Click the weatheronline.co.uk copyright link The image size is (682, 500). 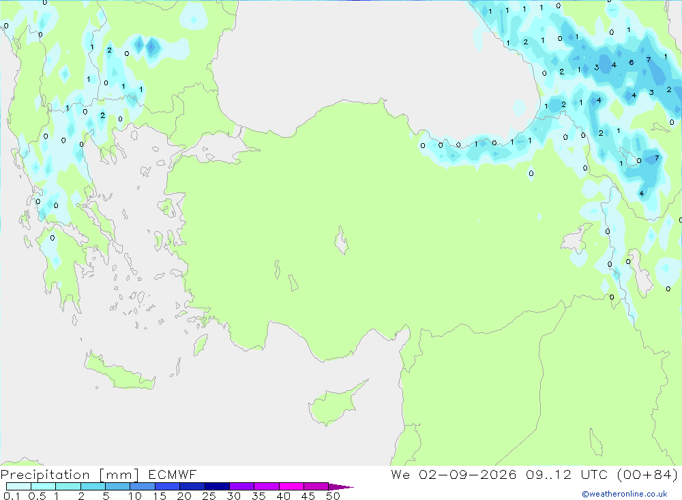(x=624, y=494)
